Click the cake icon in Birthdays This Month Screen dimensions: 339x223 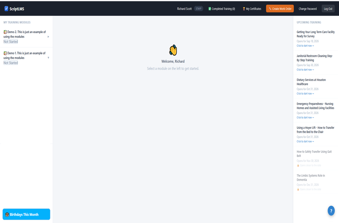pos(7,215)
